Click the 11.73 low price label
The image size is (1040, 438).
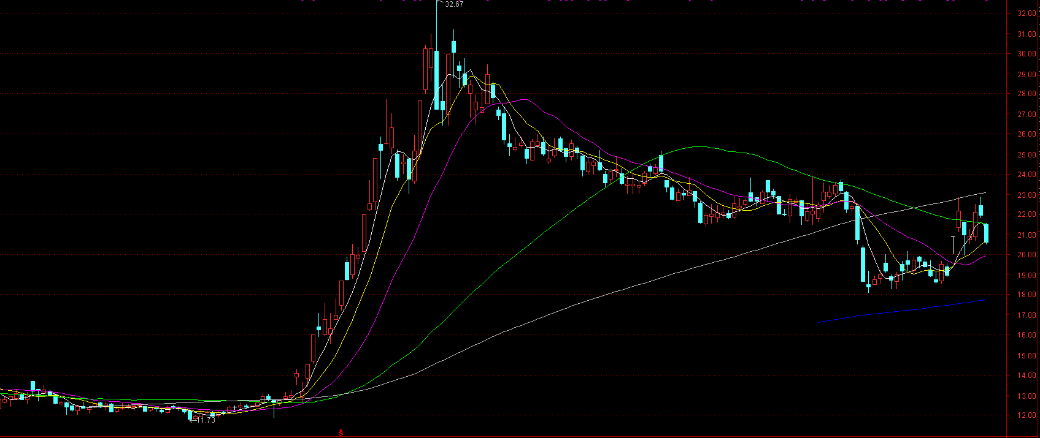pyautogui.click(x=206, y=420)
